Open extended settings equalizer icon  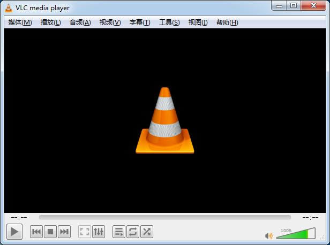coord(99,232)
